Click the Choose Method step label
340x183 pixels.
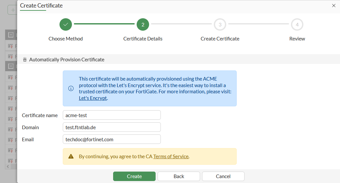[66, 39]
